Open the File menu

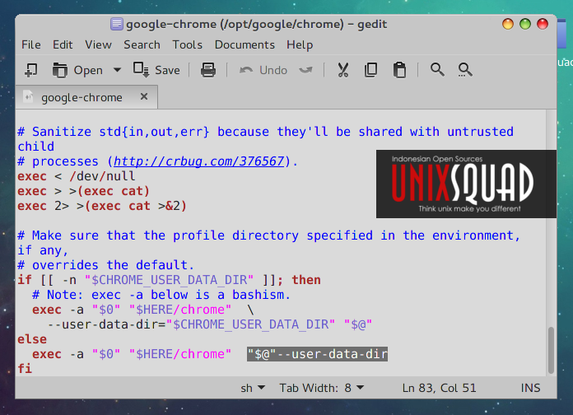click(x=31, y=44)
